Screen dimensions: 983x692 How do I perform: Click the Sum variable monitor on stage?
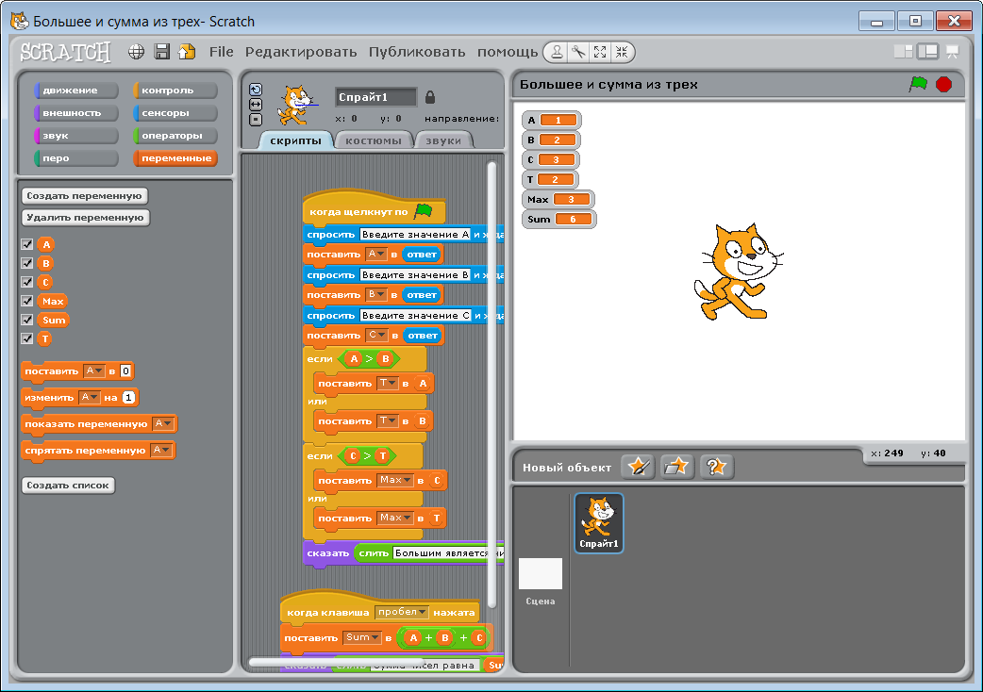(x=558, y=219)
